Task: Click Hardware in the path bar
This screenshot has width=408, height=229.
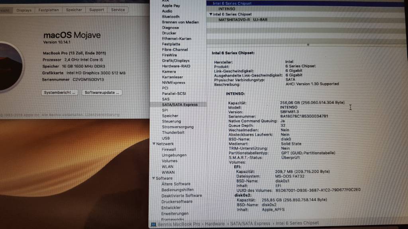Action: pyautogui.click(x=215, y=224)
